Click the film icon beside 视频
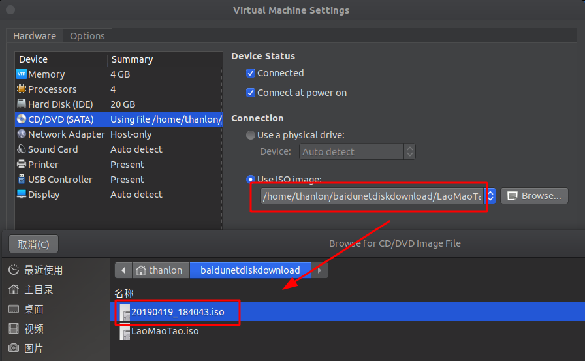The width and height of the screenshot is (585, 361). tap(14, 328)
